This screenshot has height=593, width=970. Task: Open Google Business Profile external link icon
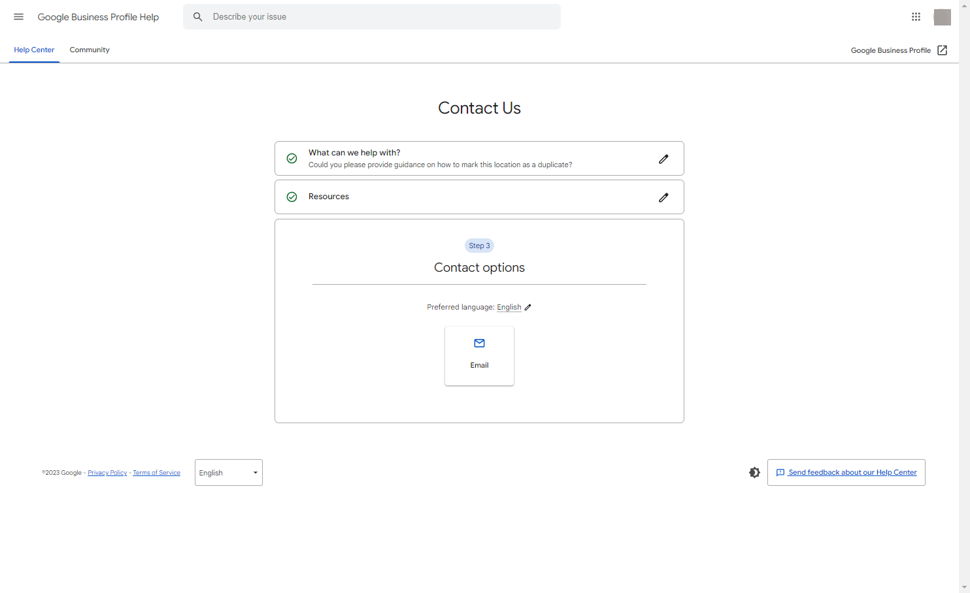pos(942,50)
